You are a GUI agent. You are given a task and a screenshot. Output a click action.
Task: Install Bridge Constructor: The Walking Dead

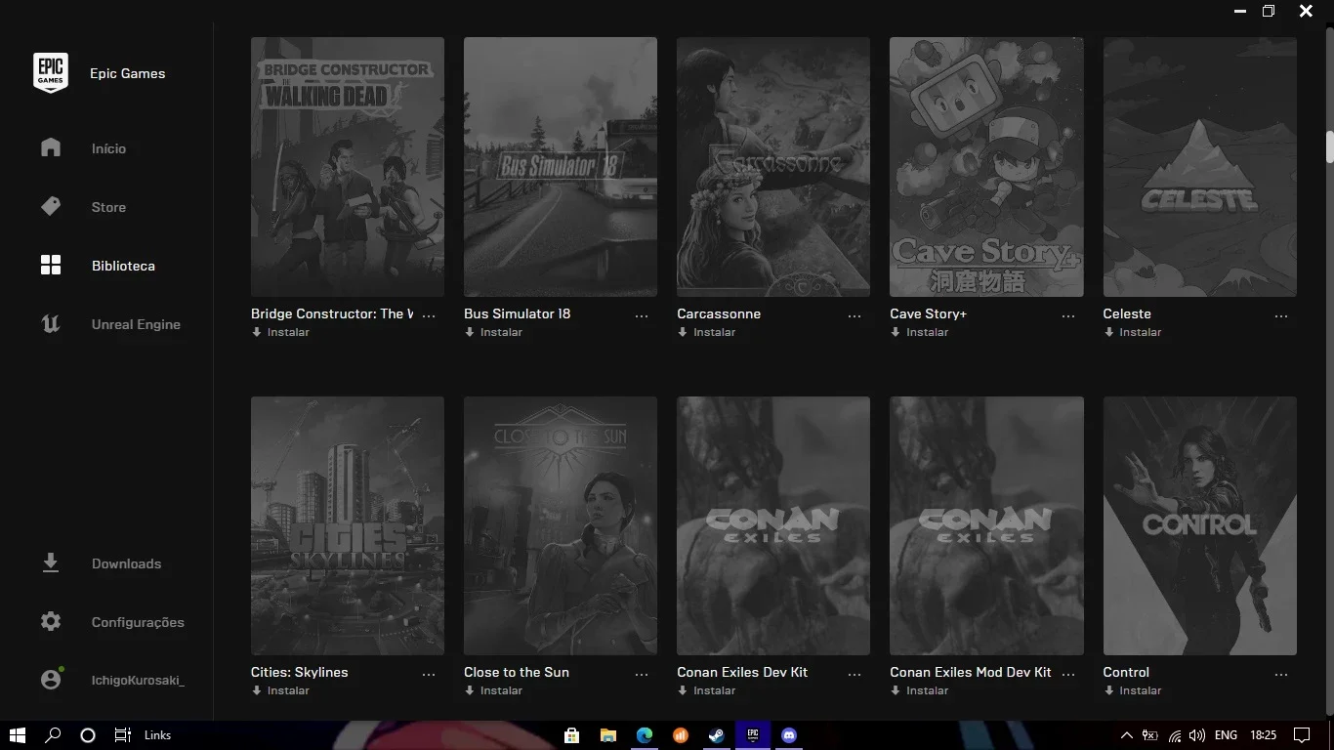[280, 332]
